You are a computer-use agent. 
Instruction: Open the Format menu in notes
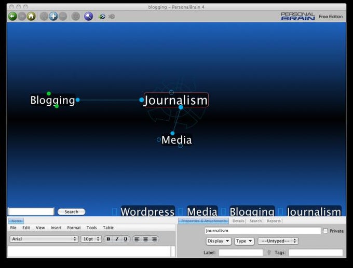[x=74, y=228]
